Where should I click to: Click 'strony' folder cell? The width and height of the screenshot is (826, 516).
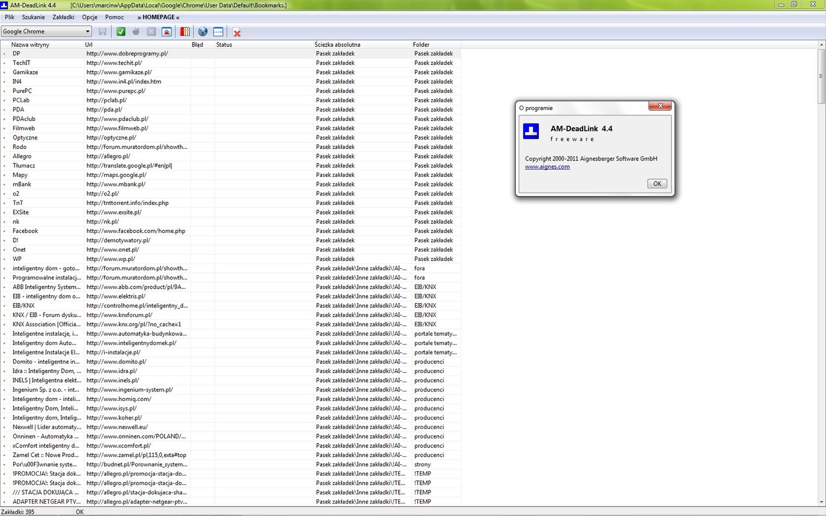click(x=422, y=464)
